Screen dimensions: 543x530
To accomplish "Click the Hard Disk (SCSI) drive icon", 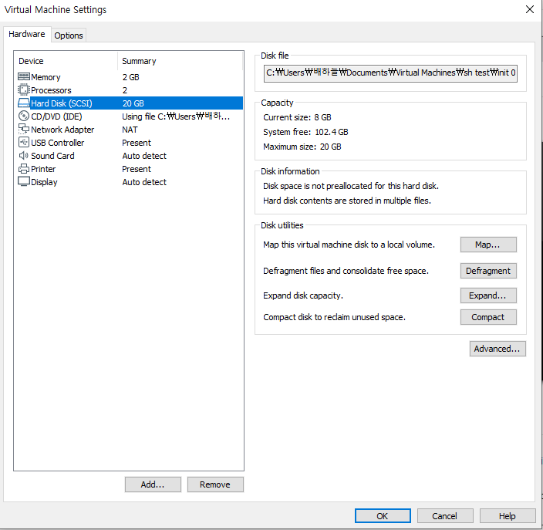I will click(x=24, y=103).
